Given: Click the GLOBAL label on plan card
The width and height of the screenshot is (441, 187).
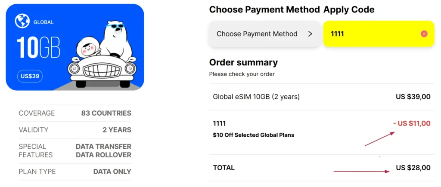Looking at the screenshot, I should pos(43,22).
